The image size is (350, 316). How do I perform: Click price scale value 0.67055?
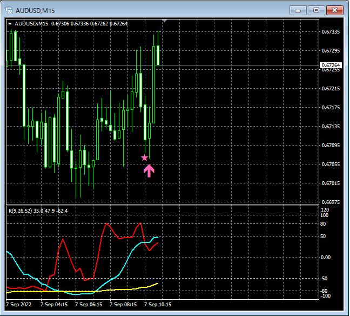click(331, 164)
